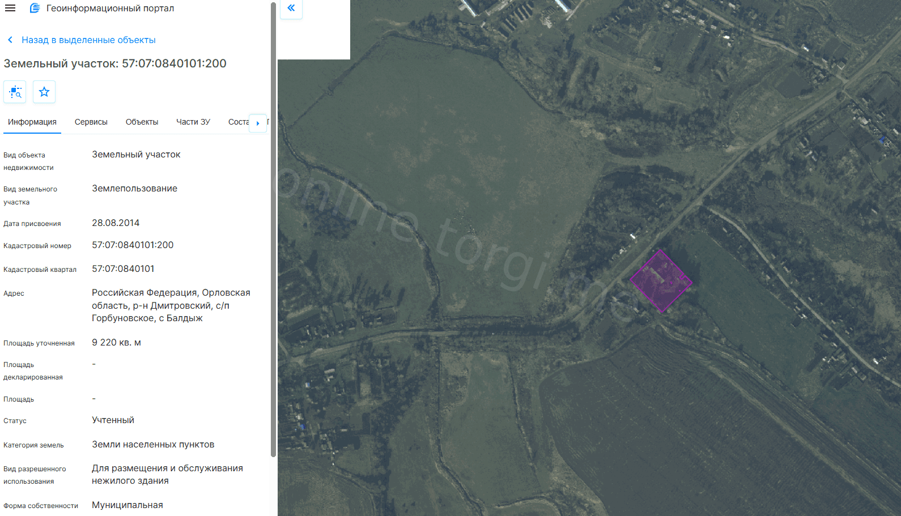Click the Земельный участок heading title
Screen dimensions: 901x516
(x=115, y=63)
